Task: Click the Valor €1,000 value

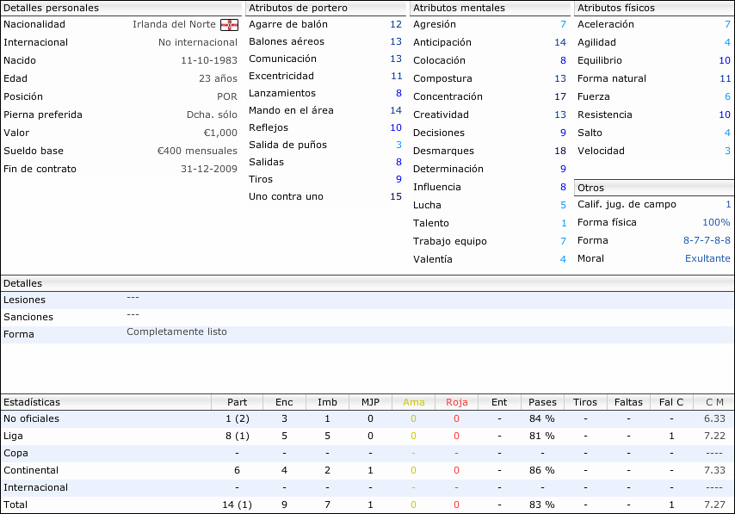Action: [220, 133]
